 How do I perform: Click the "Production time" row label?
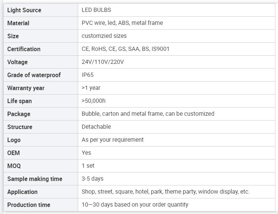29,205
